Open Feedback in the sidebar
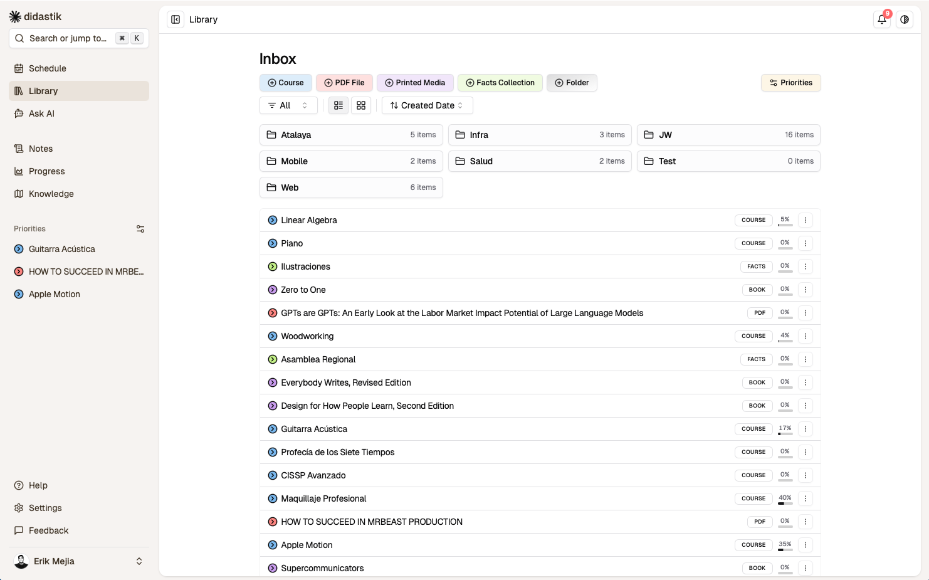The width and height of the screenshot is (929, 580). (79, 530)
